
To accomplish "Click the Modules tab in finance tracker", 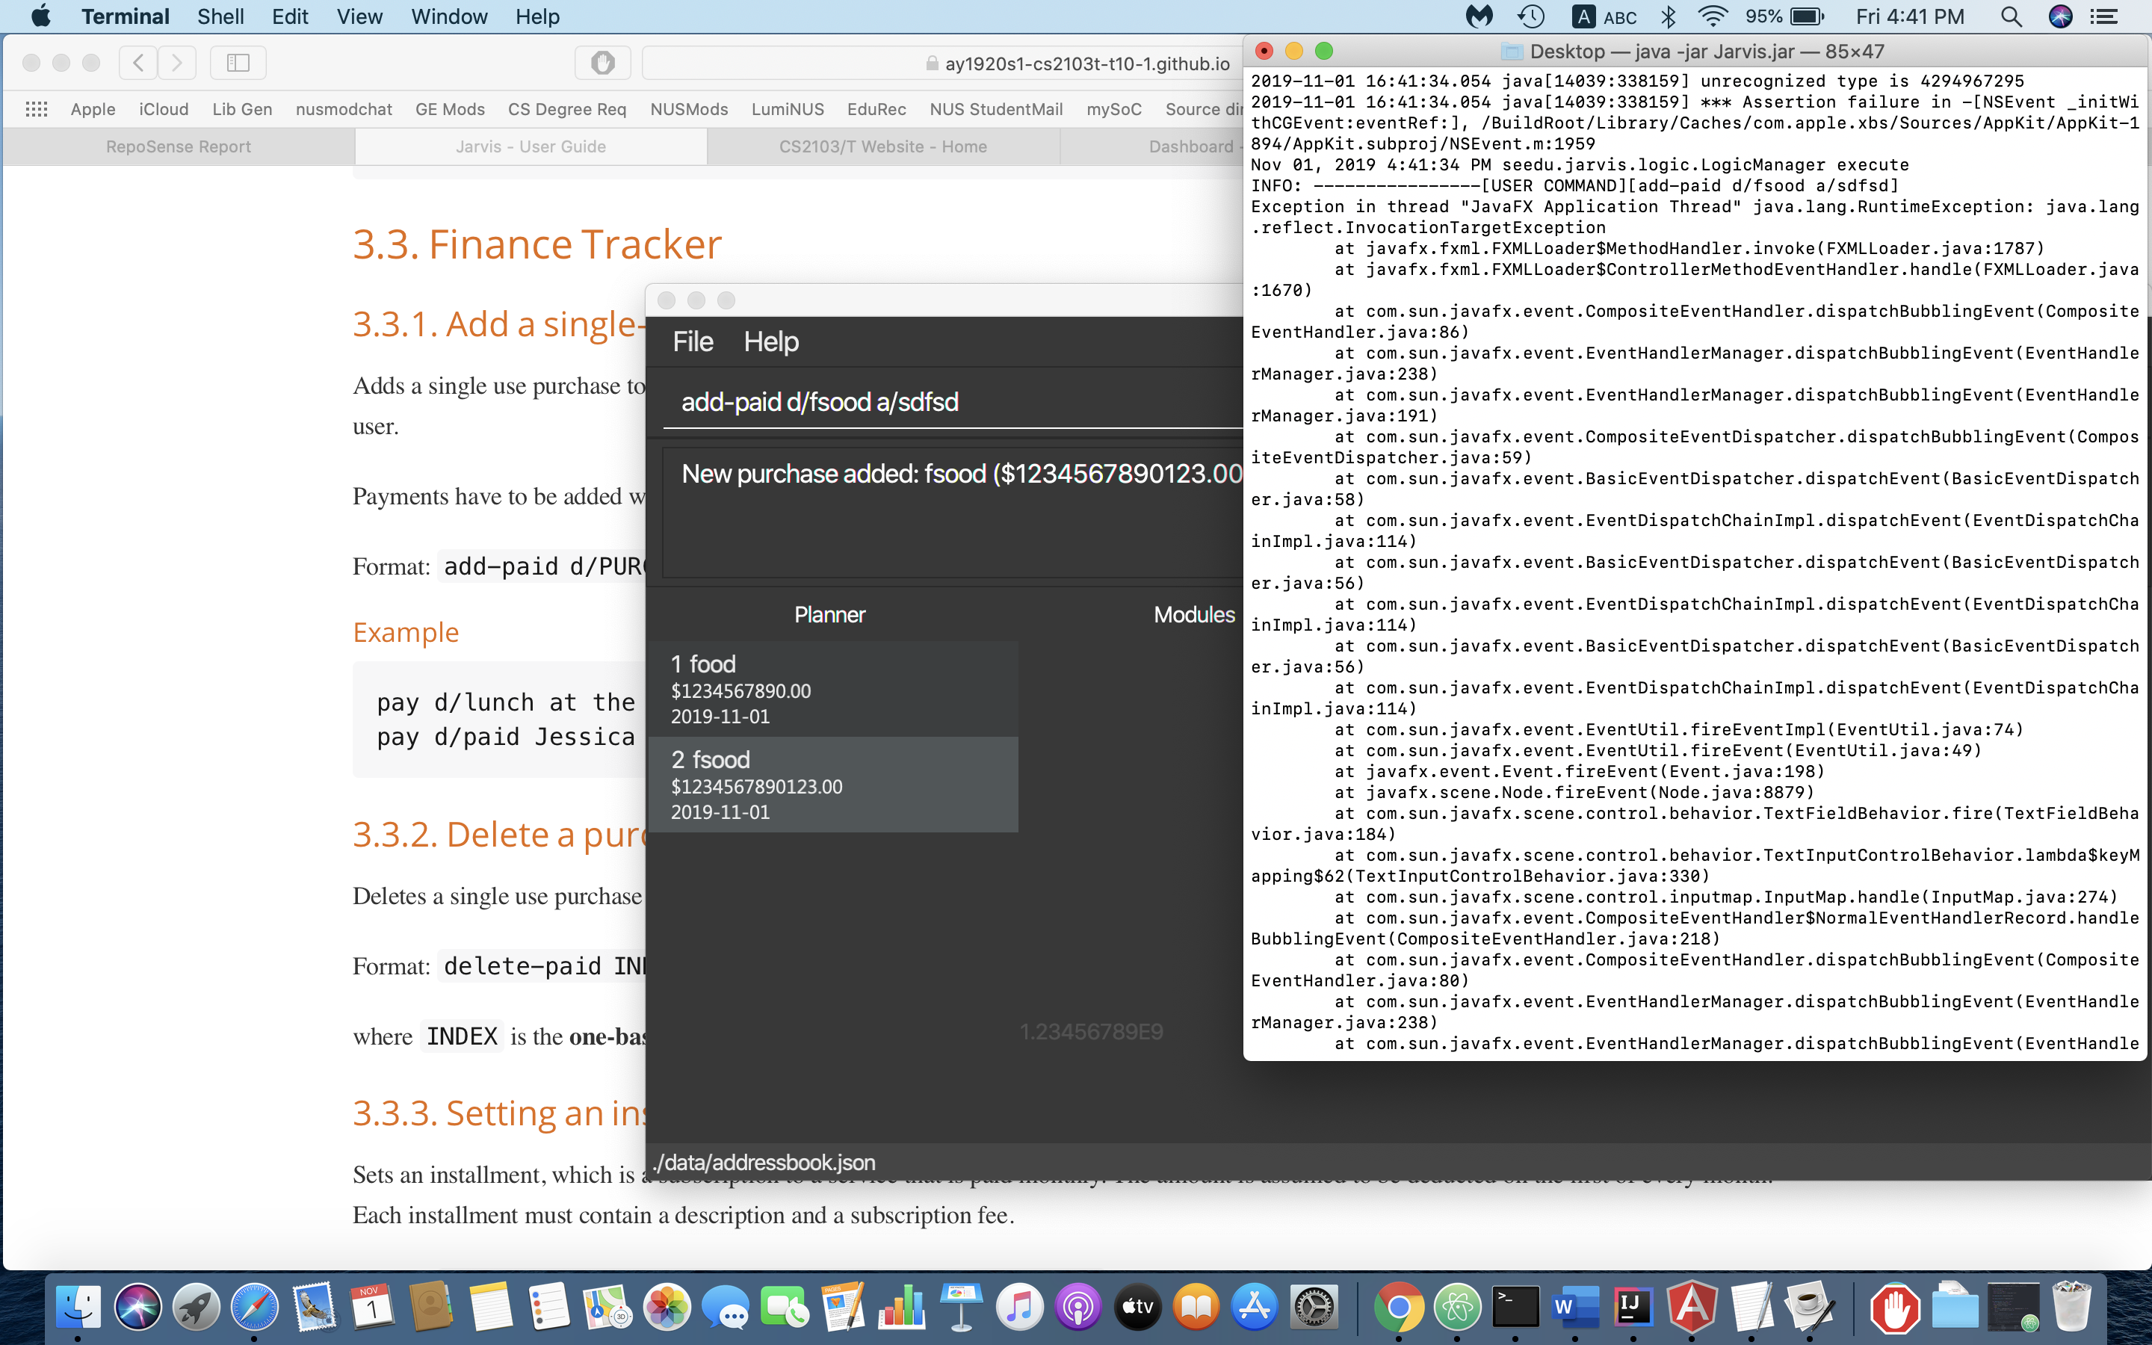I will click(1191, 613).
